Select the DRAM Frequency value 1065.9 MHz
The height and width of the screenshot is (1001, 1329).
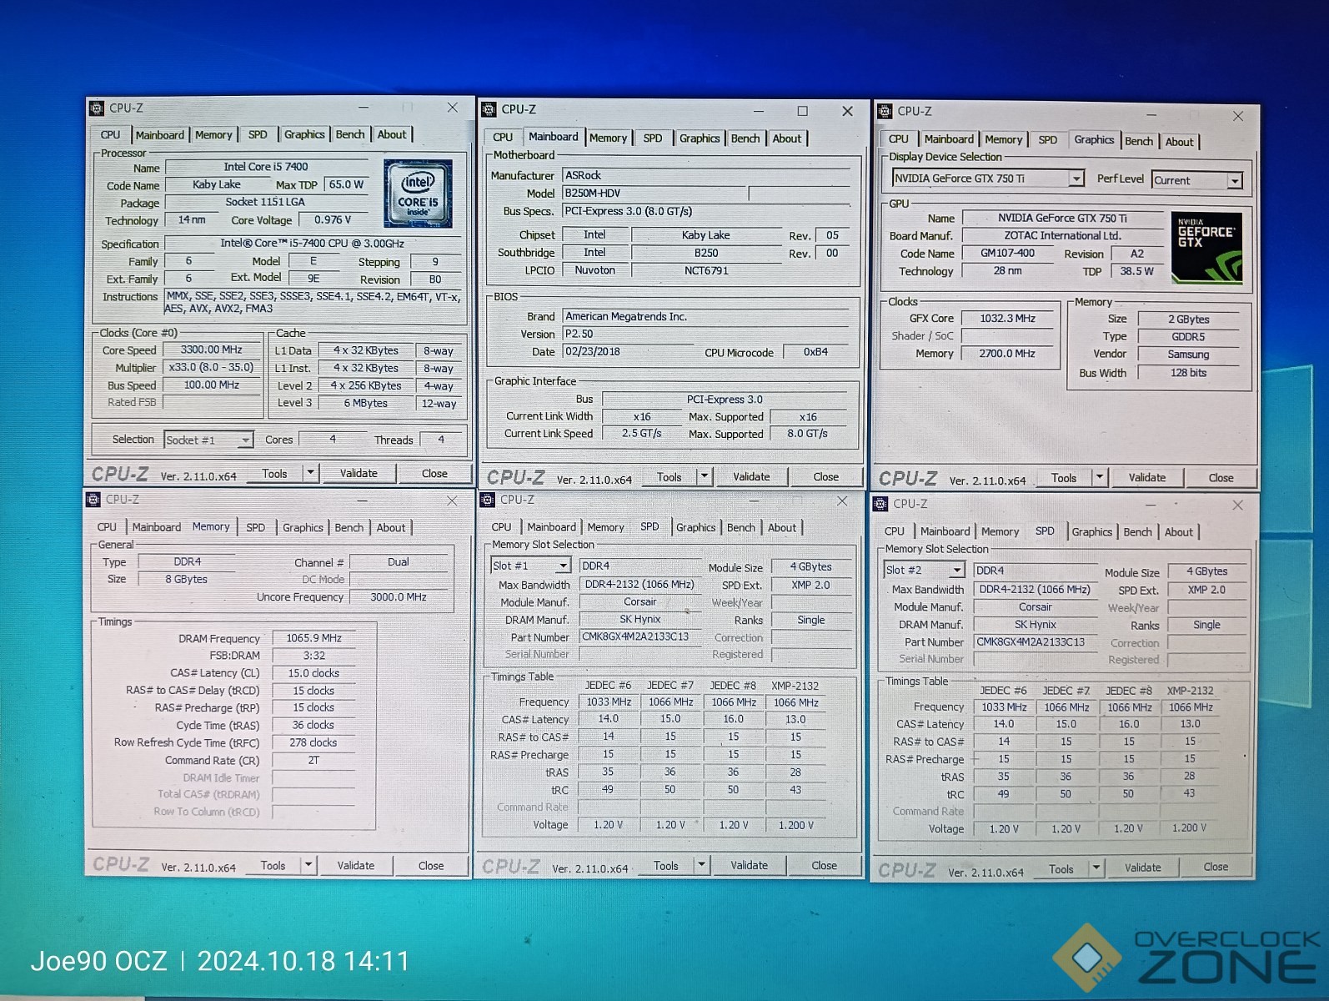point(314,638)
